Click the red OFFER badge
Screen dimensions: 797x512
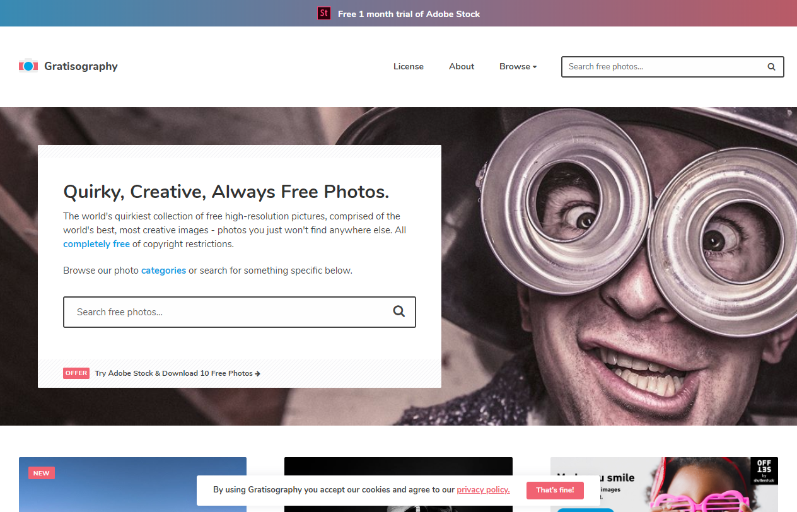(76, 373)
